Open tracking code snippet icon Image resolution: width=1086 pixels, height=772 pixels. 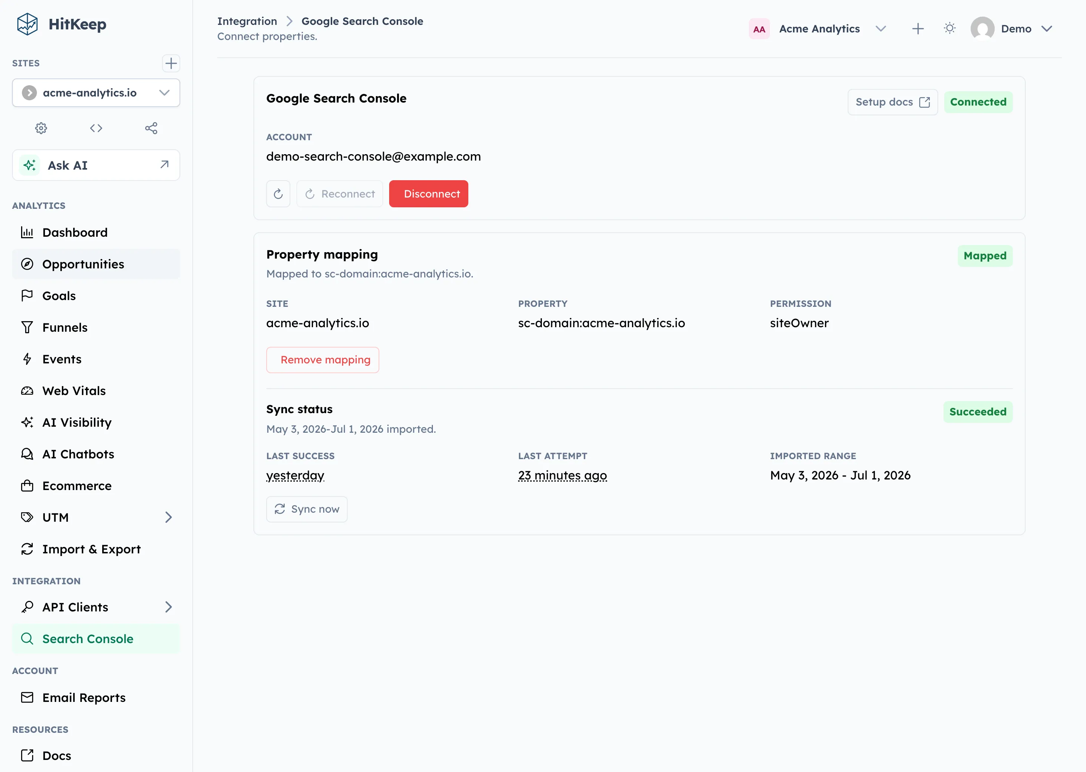click(x=96, y=128)
